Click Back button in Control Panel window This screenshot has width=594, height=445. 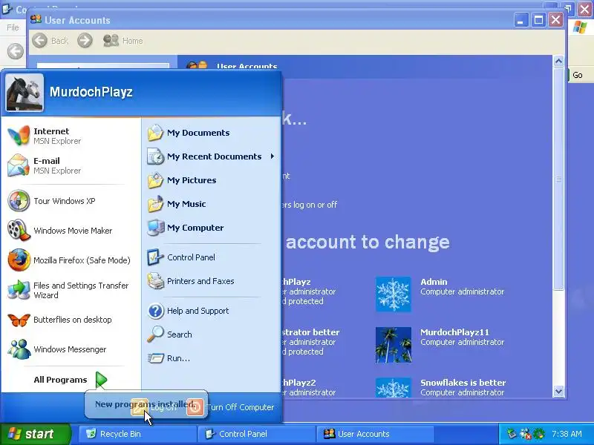tap(16, 51)
